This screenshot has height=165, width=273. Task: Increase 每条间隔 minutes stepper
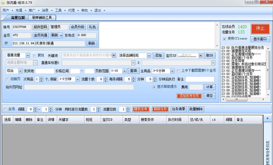click(x=133, y=78)
